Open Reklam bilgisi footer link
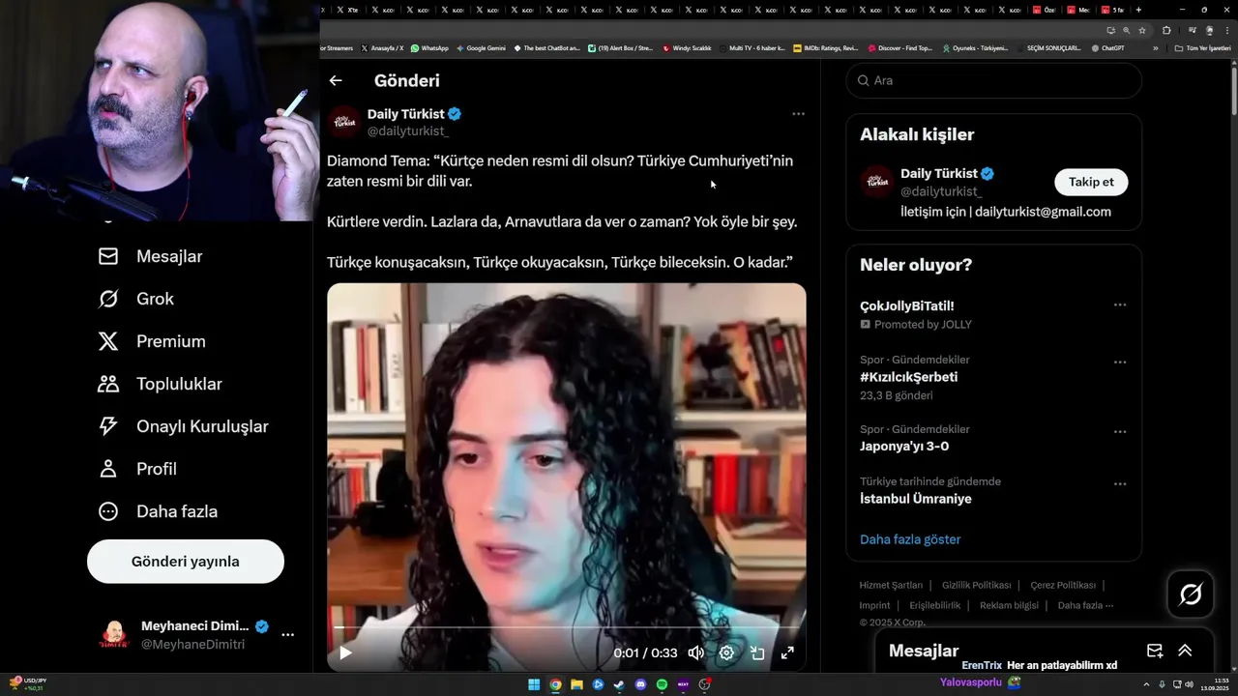Viewport: 1238px width, 696px height. [x=1009, y=605]
